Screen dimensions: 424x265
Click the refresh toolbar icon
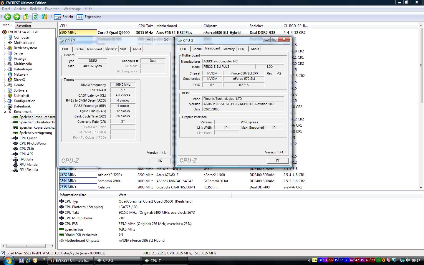35,17
